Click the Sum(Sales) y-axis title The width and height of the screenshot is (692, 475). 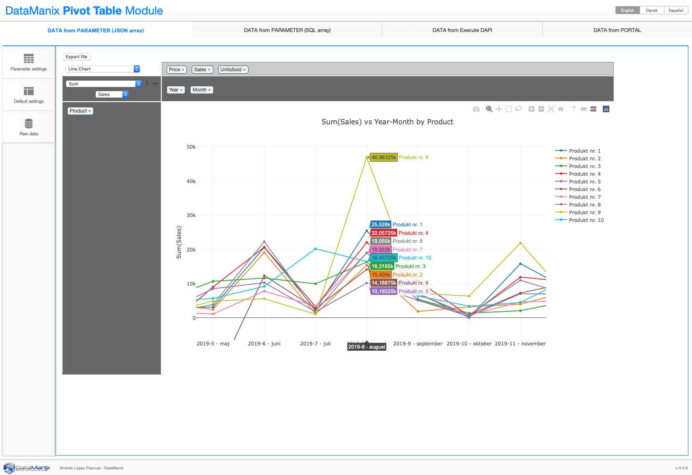coord(179,242)
